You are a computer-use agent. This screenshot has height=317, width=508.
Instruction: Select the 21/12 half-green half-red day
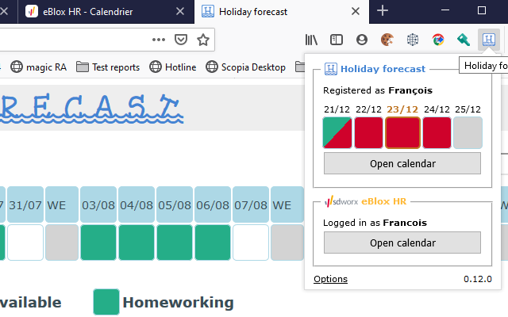[337, 132]
